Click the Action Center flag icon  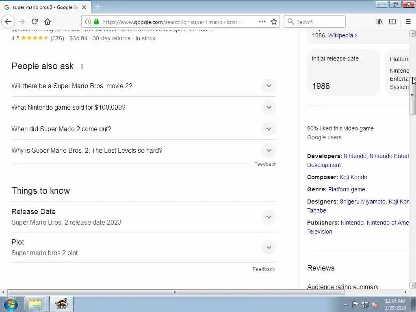pos(355,304)
